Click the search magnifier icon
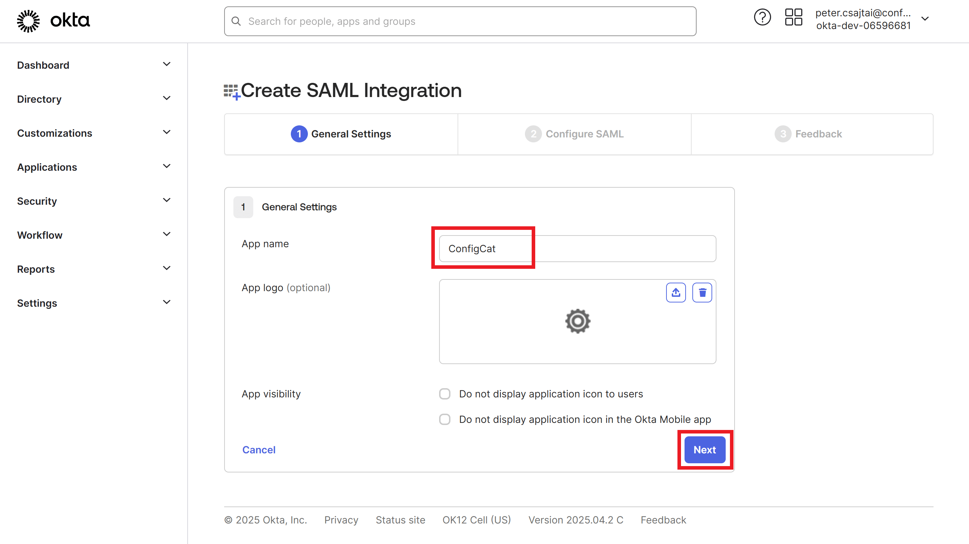The height and width of the screenshot is (544, 969). point(236,21)
